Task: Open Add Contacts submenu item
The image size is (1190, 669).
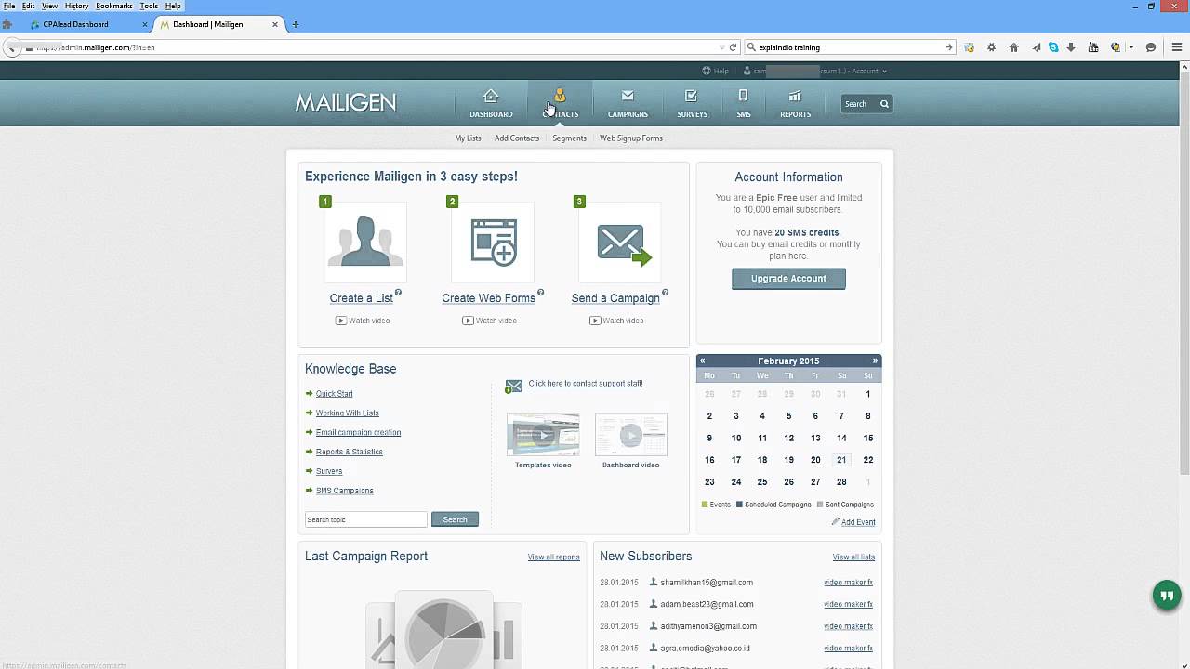Action: click(x=517, y=138)
